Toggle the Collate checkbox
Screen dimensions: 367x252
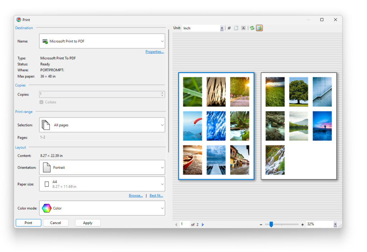click(x=42, y=102)
